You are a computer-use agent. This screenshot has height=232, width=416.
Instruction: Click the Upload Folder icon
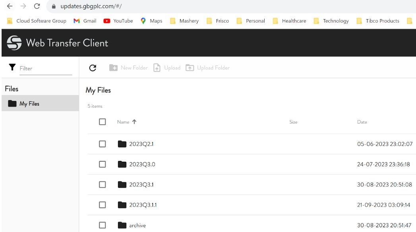(190, 68)
